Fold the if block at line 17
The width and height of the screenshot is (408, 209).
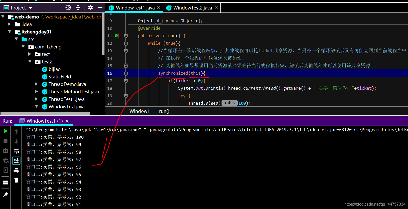126,81
